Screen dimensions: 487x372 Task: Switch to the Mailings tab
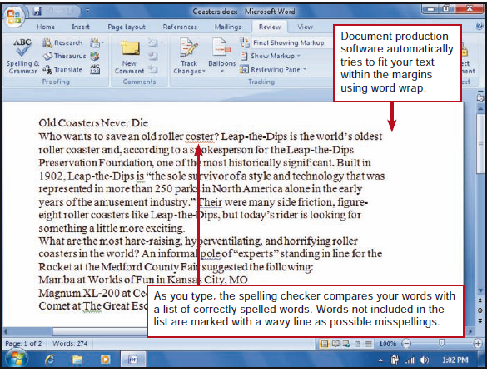coord(228,27)
